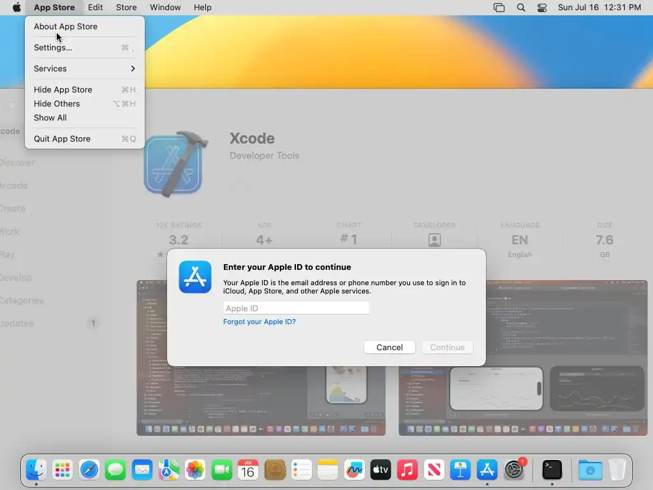
Task: Open Maps from the Dock
Action: pos(168,470)
